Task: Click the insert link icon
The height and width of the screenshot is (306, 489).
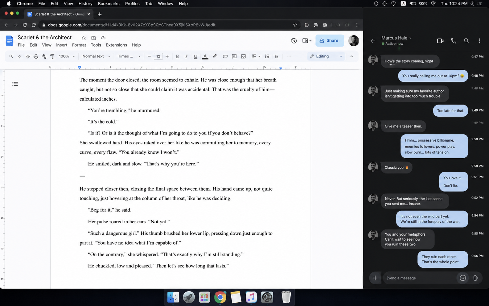Action: pos(225,56)
